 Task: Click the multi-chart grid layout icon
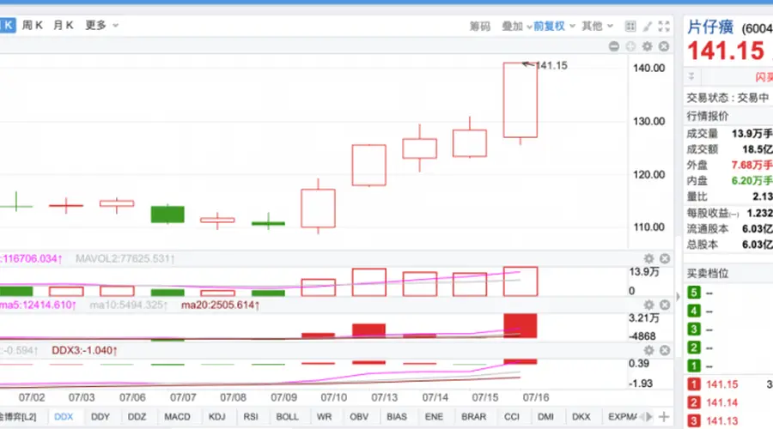click(630, 26)
